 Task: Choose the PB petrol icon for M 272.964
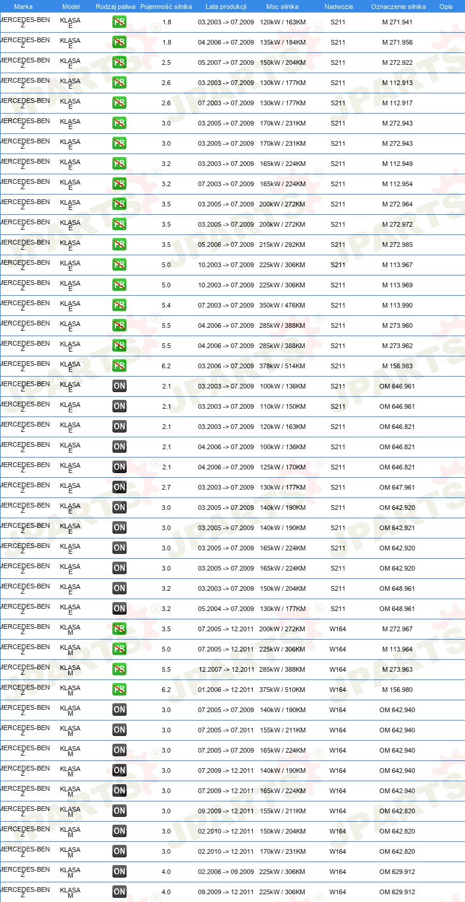pos(120,204)
